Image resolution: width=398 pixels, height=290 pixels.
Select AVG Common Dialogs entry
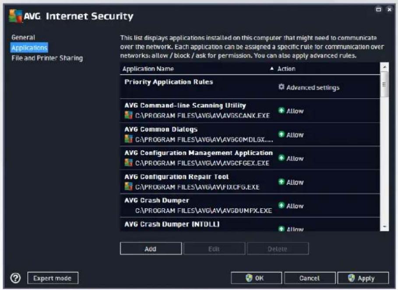250,134
